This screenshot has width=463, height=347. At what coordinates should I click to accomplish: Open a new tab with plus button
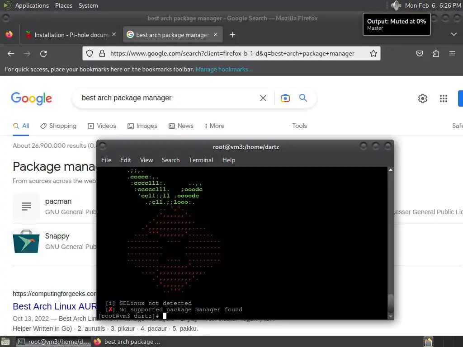(233, 35)
